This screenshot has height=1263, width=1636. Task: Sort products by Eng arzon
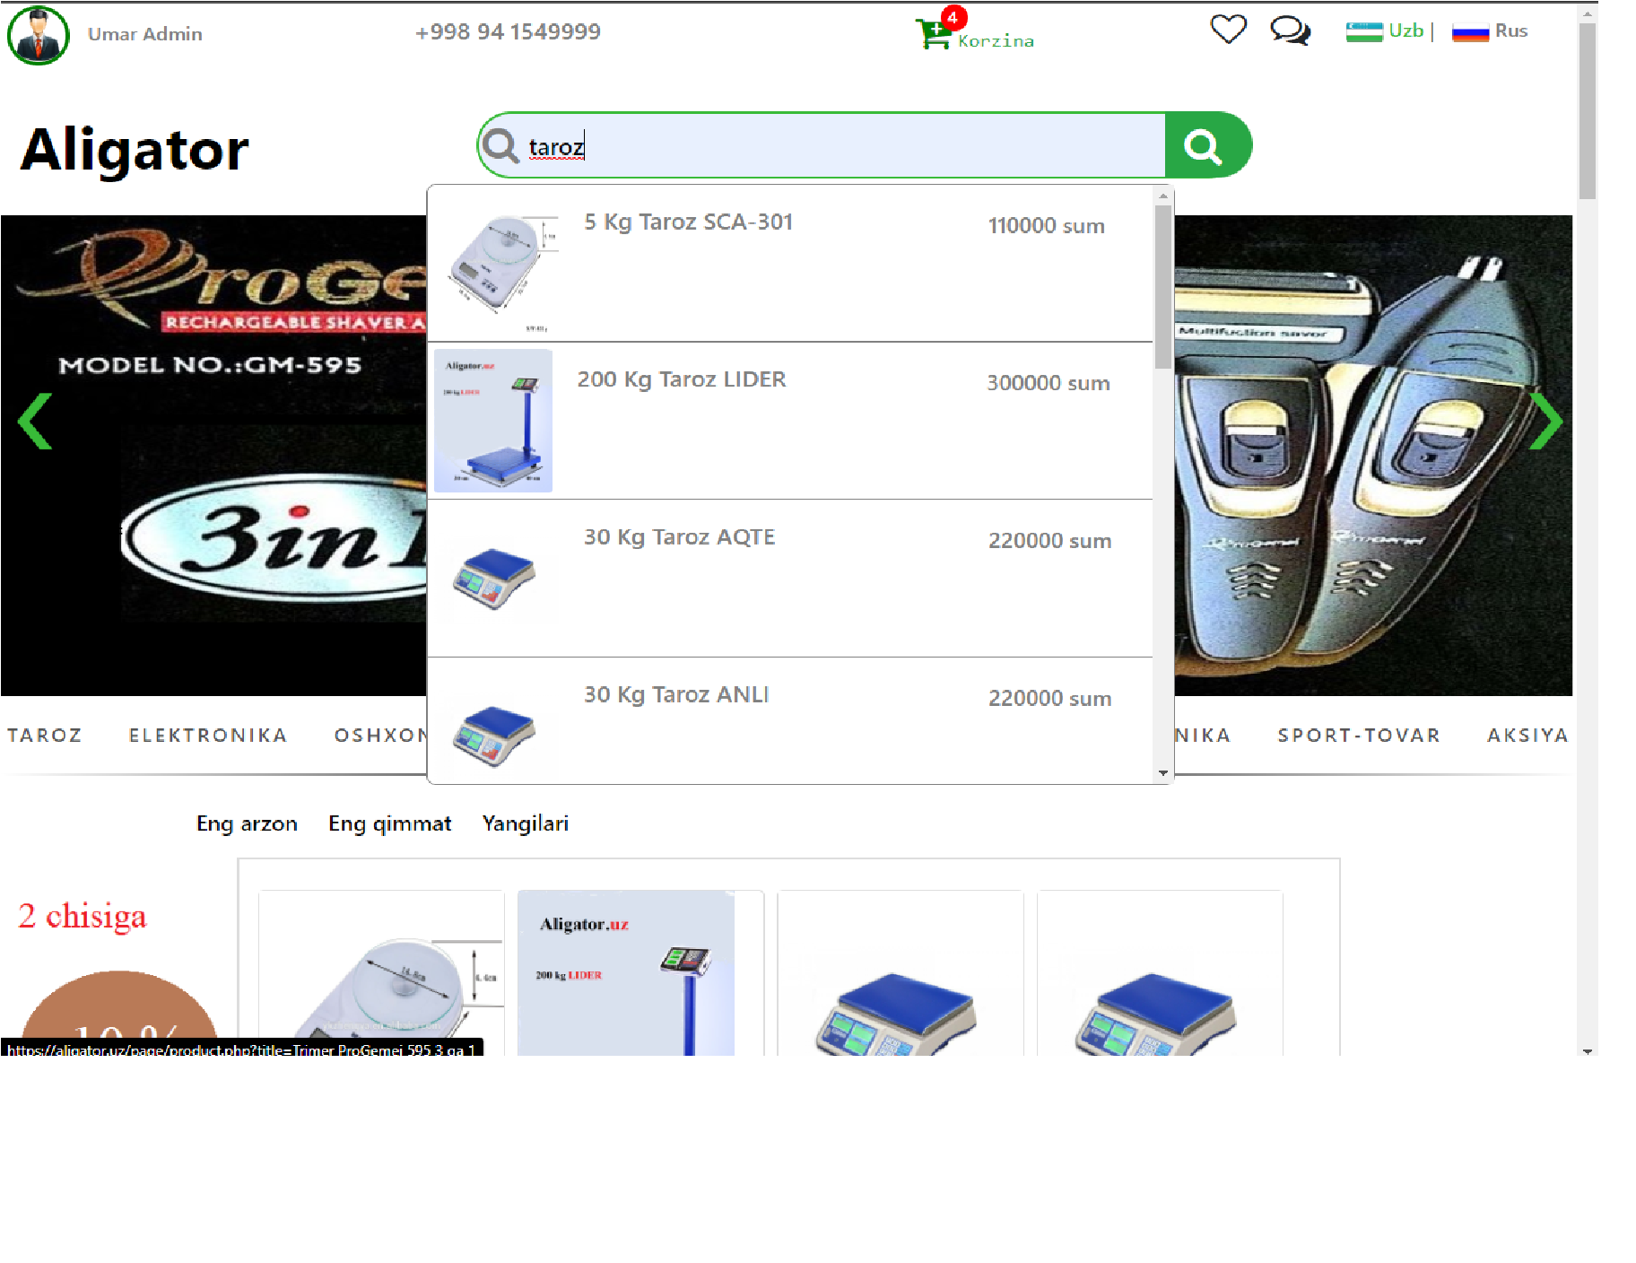click(x=247, y=823)
